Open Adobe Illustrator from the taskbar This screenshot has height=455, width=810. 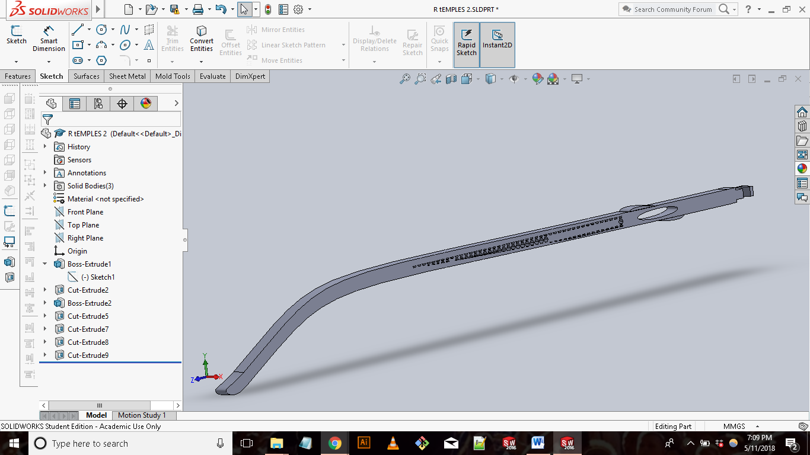364,443
